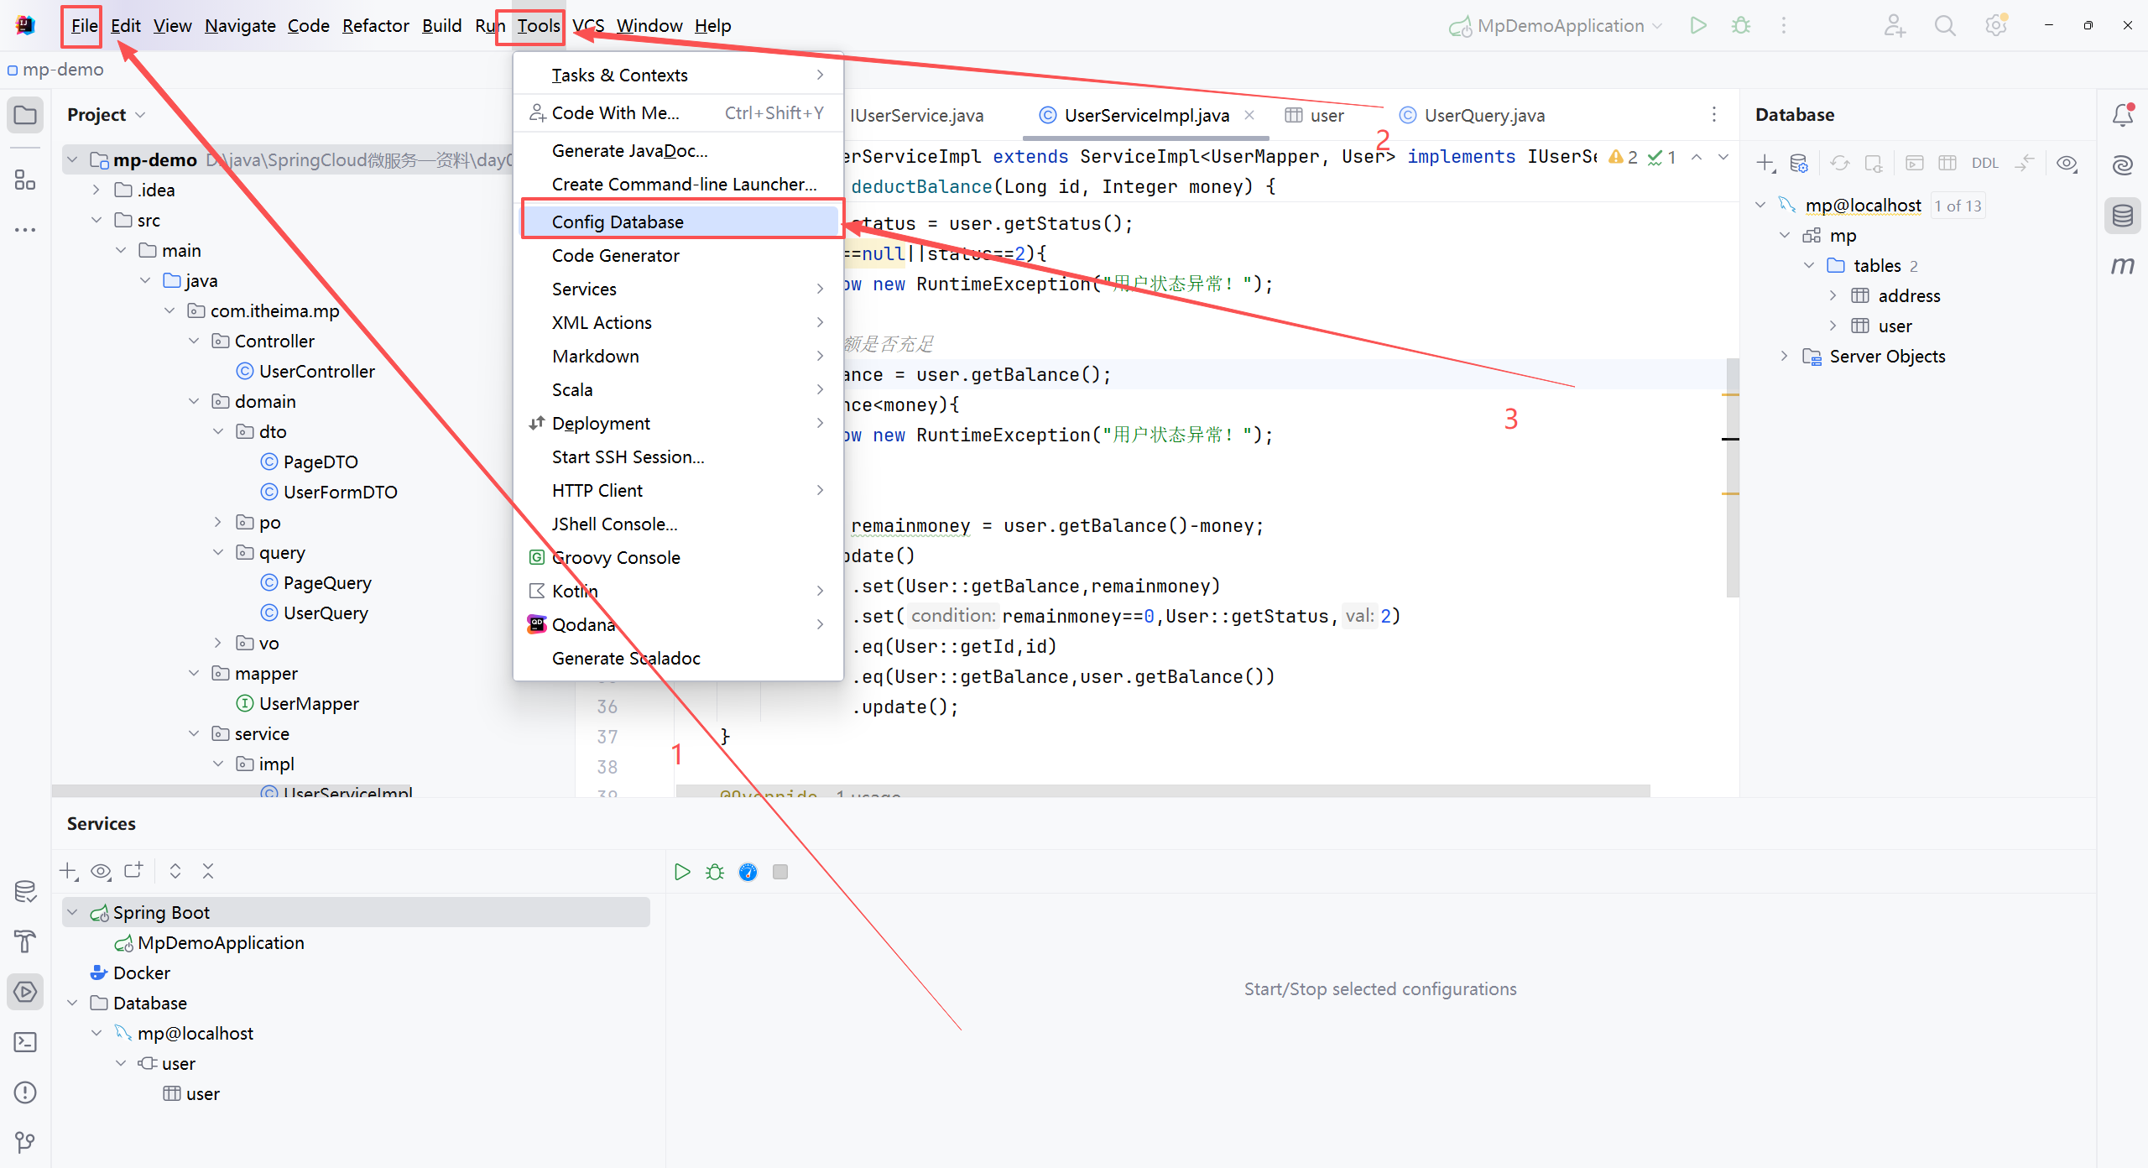Open Git tool window icon

tap(25, 1142)
